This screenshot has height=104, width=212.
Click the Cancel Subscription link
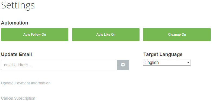pos(18,98)
